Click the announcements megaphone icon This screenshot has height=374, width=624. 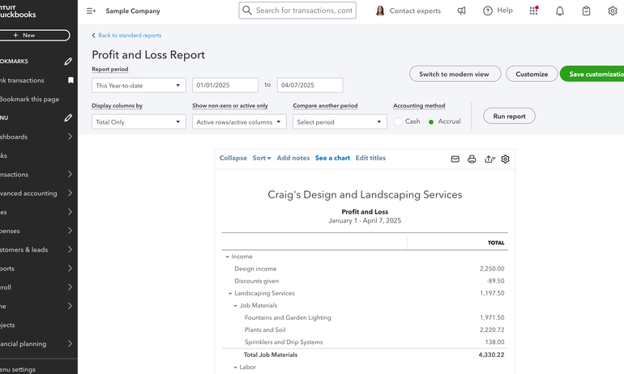461,11
